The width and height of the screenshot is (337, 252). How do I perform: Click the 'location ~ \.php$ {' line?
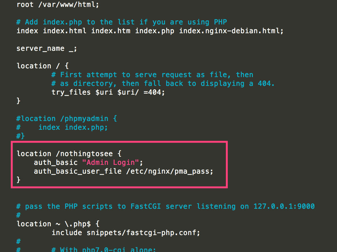click(x=58, y=224)
